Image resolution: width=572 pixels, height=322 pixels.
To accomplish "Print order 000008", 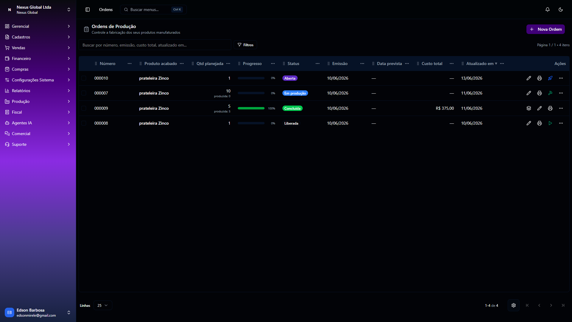I will point(540,123).
